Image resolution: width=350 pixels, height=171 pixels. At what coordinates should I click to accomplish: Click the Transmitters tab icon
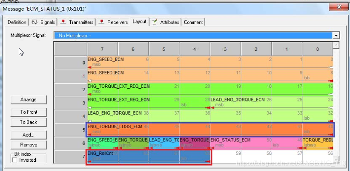tap(63, 22)
